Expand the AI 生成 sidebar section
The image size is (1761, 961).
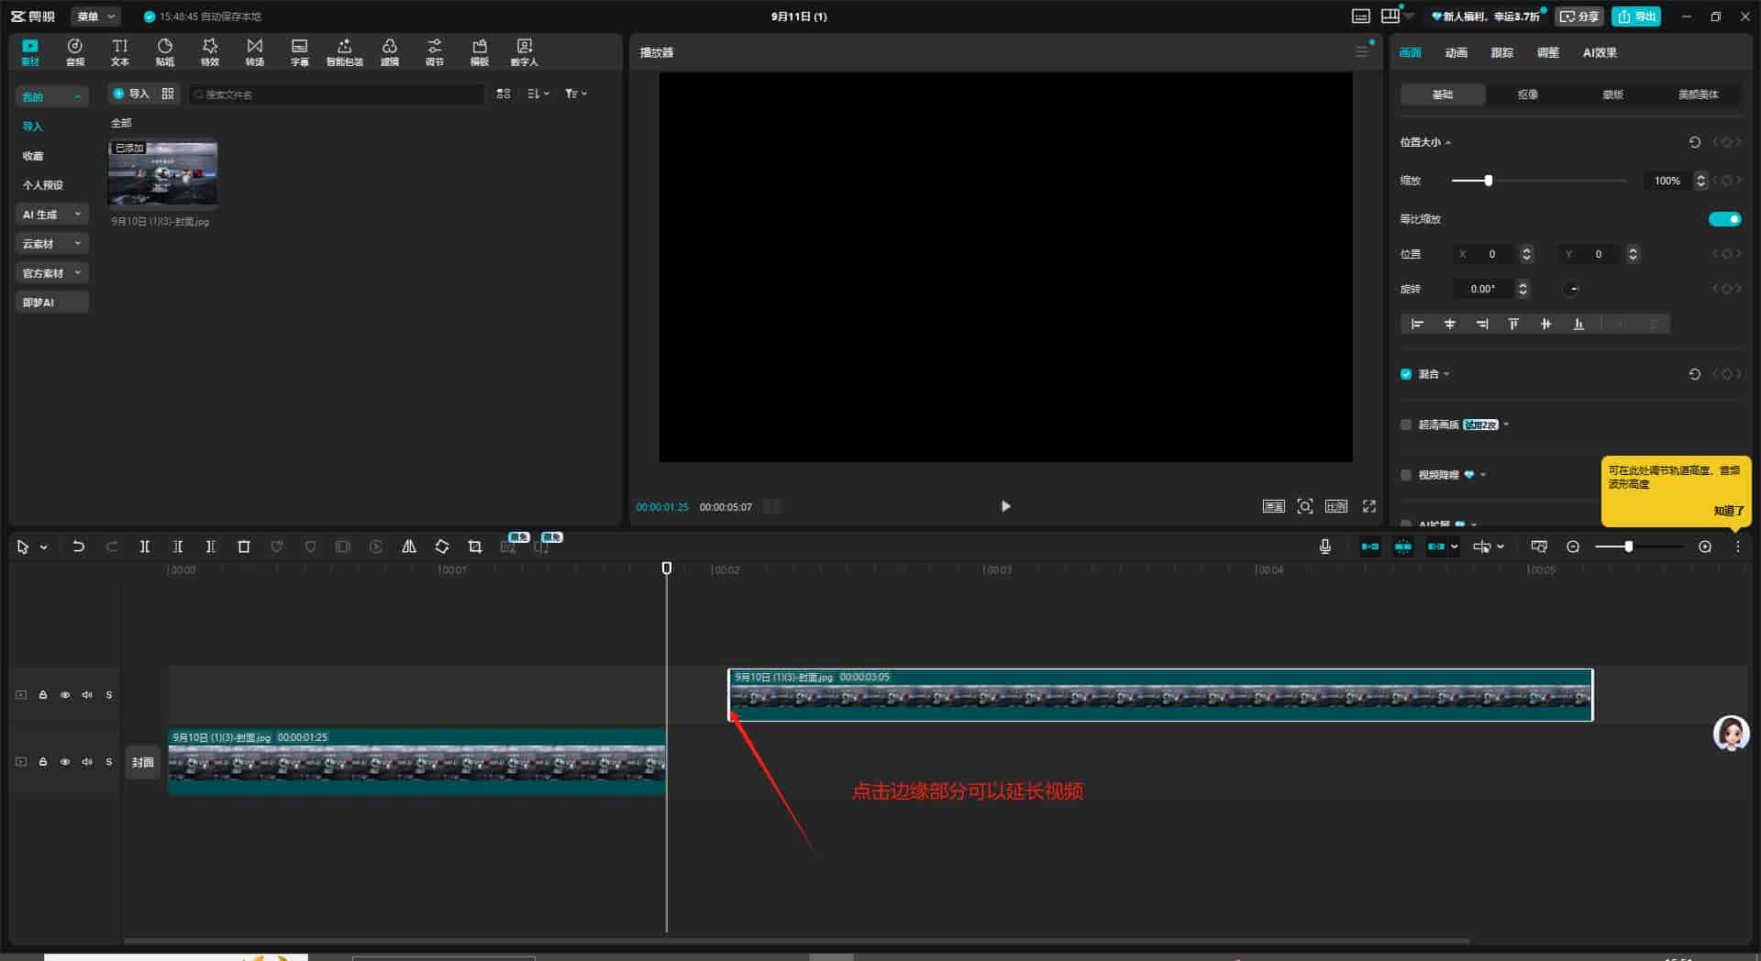click(51, 215)
